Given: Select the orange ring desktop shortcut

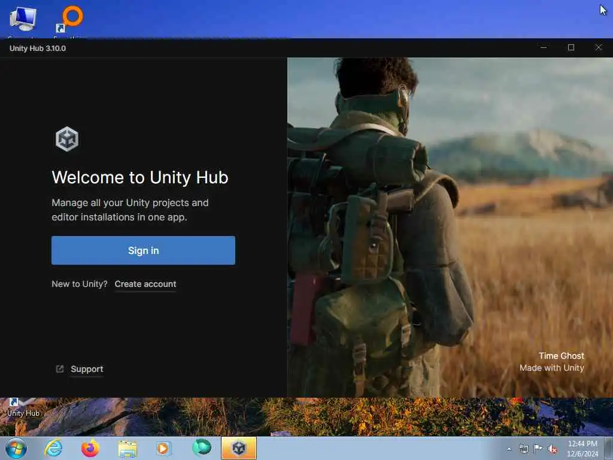Looking at the screenshot, I should (x=71, y=20).
